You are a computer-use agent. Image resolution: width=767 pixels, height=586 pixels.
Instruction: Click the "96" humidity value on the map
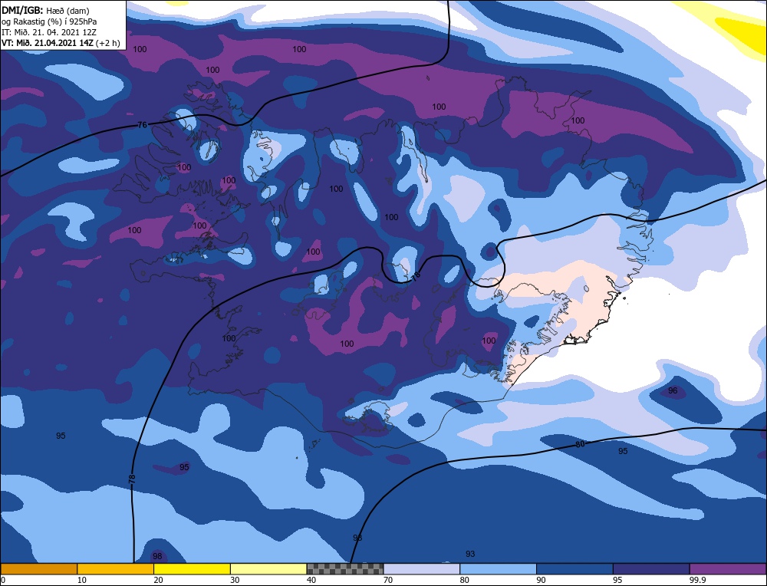click(x=673, y=390)
